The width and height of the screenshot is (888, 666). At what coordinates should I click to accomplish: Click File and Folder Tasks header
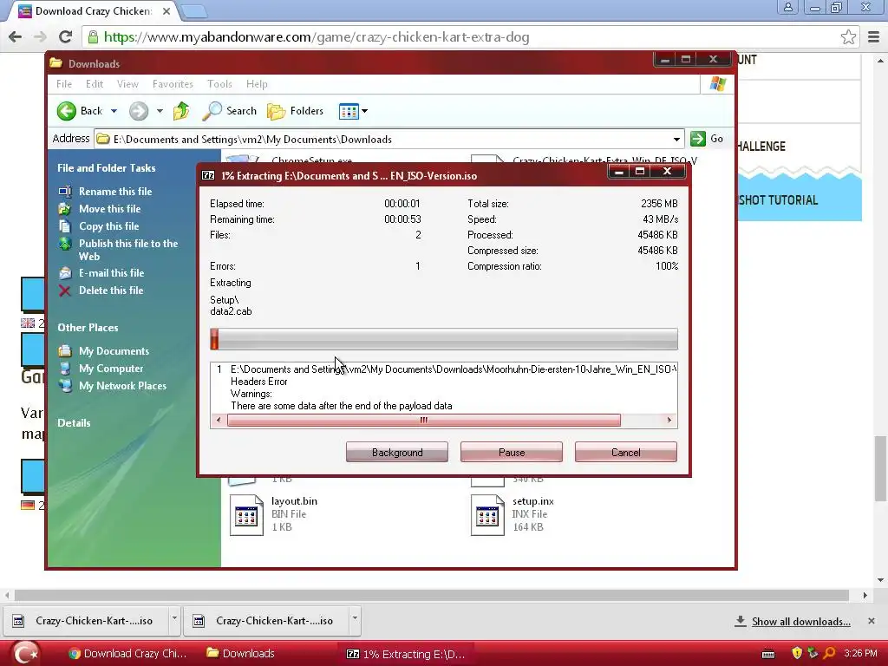[x=107, y=167]
